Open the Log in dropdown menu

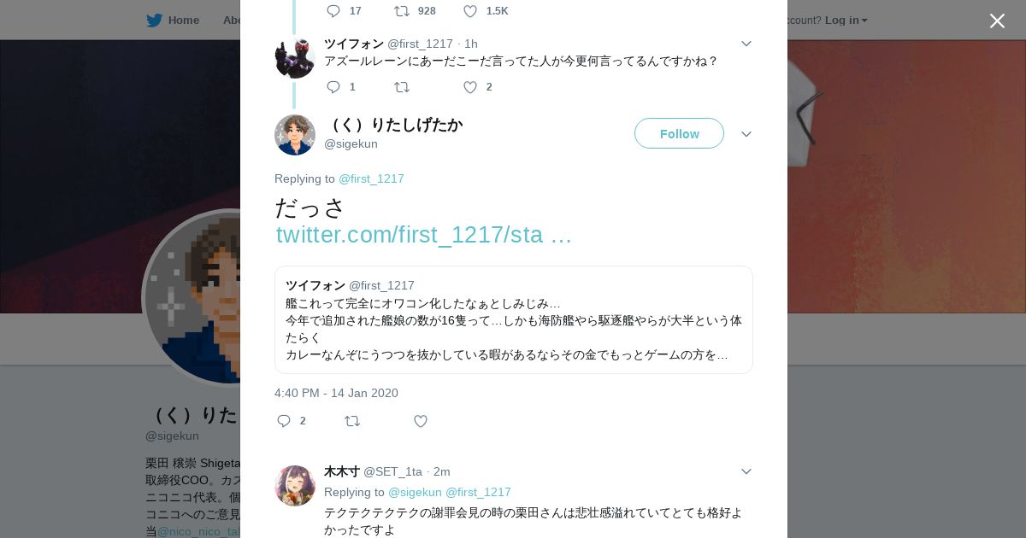[x=846, y=20]
